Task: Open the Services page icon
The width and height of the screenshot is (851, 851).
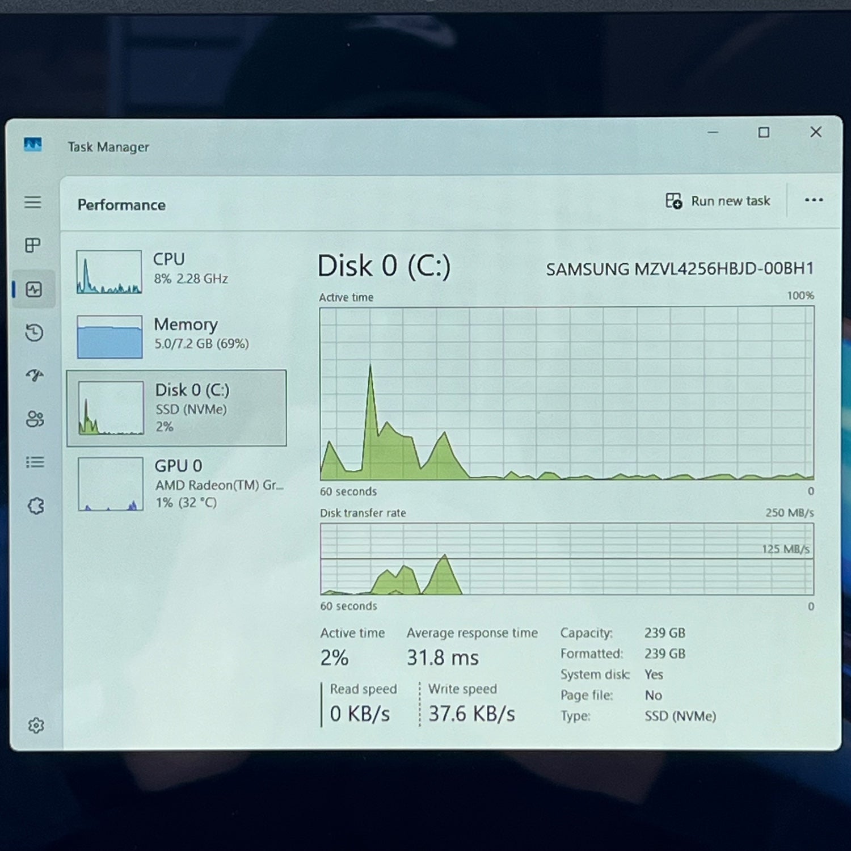Action: click(x=35, y=505)
